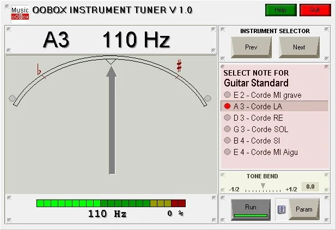Pick E 4 - Corde MI Aigu
The image size is (336, 230).
click(x=274, y=152)
